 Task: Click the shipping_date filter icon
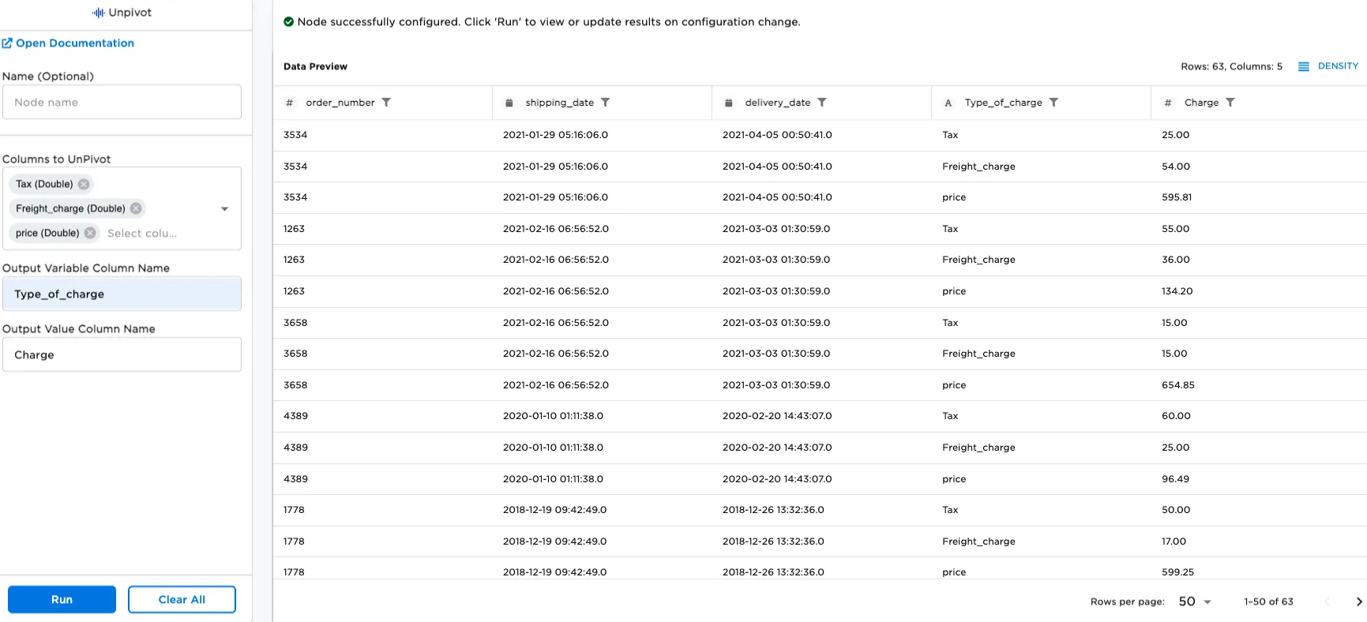605,103
